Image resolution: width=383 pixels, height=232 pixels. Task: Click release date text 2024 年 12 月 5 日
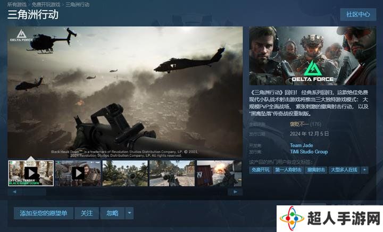click(309, 134)
